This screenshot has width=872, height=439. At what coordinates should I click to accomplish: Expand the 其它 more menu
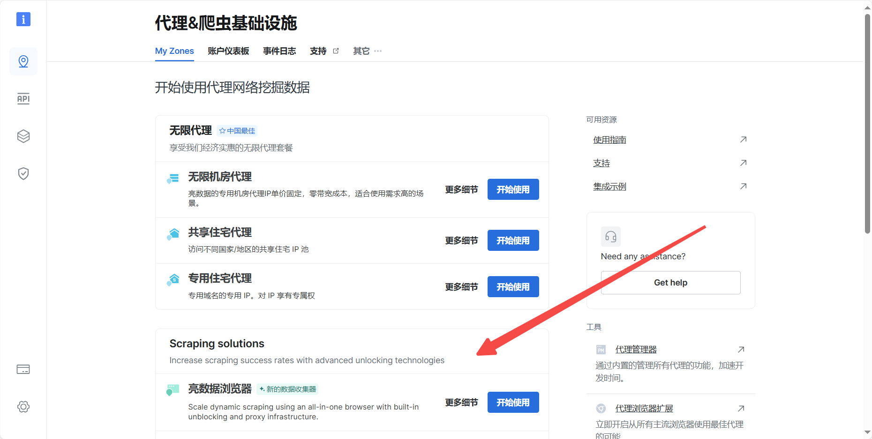(x=368, y=51)
